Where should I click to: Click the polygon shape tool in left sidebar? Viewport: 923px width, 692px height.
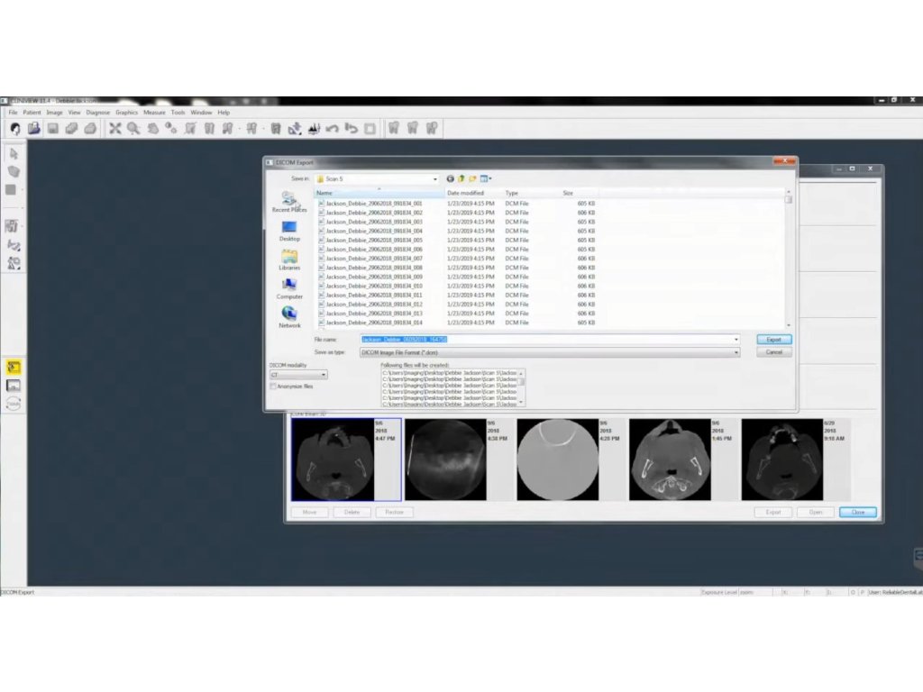pos(14,172)
